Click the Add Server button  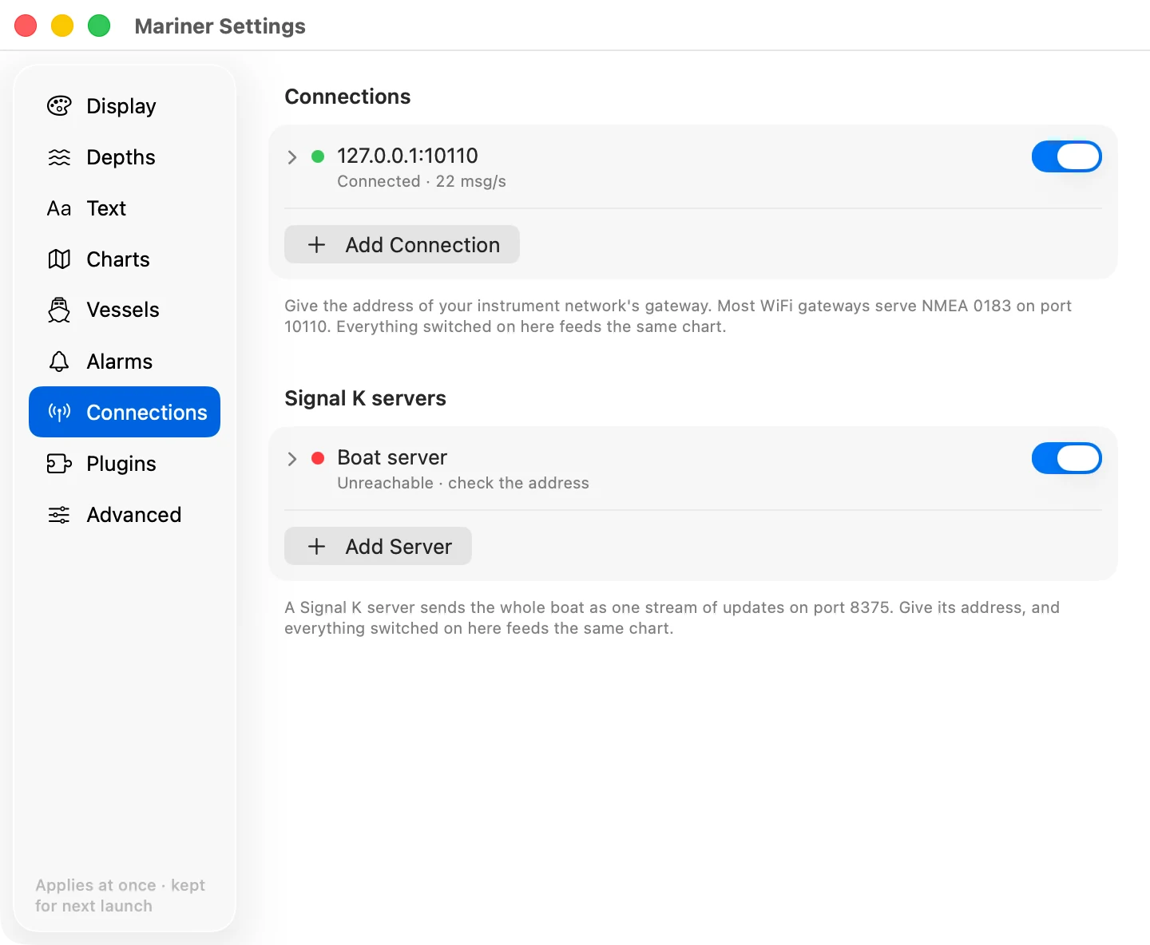point(378,546)
